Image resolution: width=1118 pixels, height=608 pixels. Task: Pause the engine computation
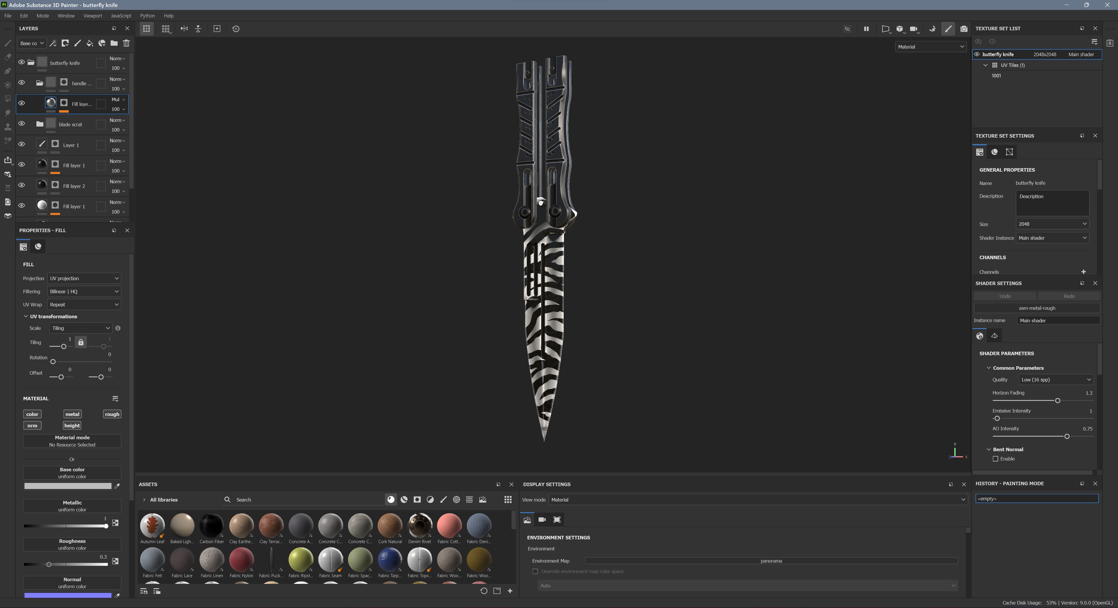pyautogui.click(x=866, y=29)
